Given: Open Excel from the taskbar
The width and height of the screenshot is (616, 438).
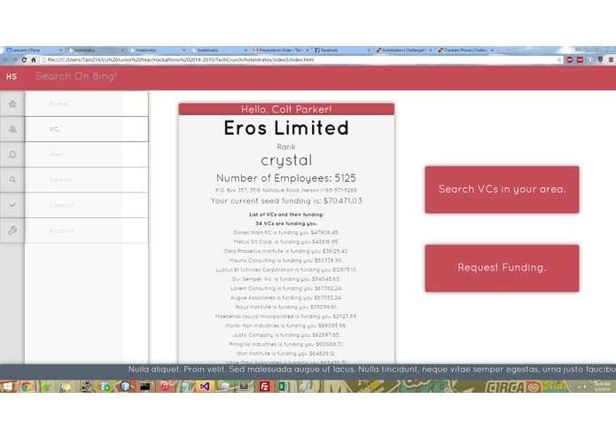Looking at the screenshot, I should pos(283,387).
